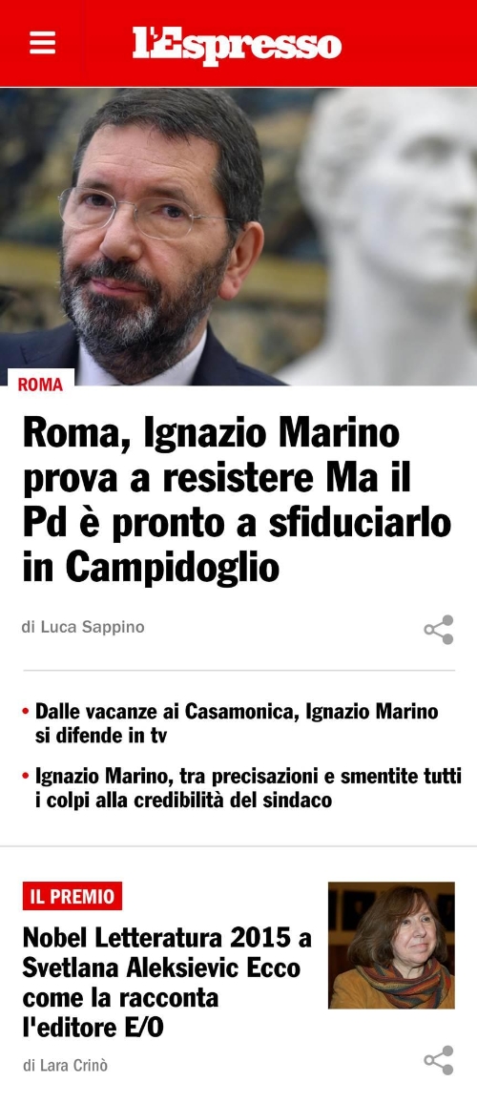The height and width of the screenshot is (1103, 477).
Task: Tap the l'Espresso logo
Action: coord(238,45)
